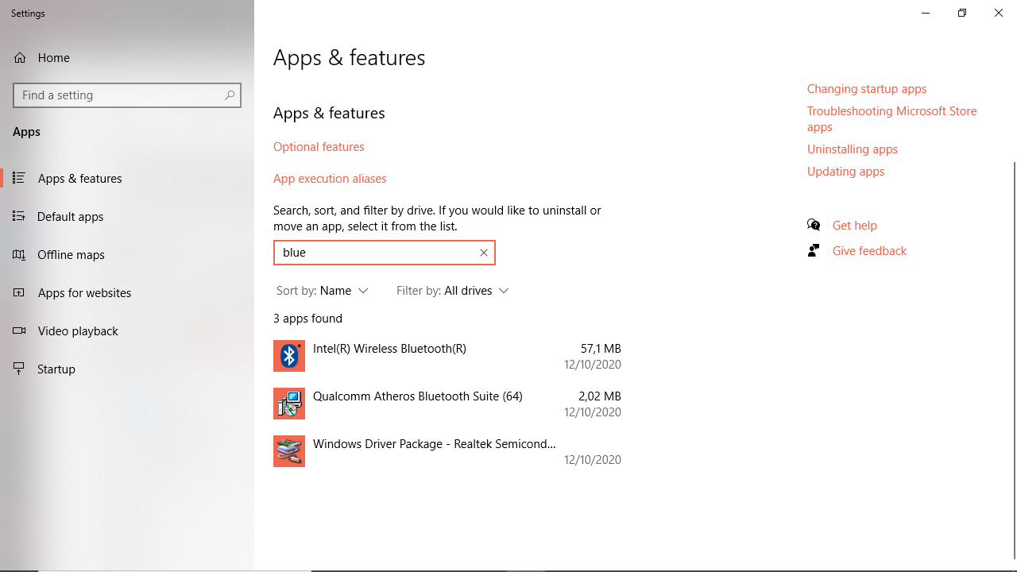
Task: Open the Filter by All drives dropdown
Action: (x=452, y=291)
